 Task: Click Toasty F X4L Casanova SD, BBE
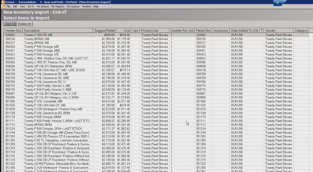click(x=47, y=78)
